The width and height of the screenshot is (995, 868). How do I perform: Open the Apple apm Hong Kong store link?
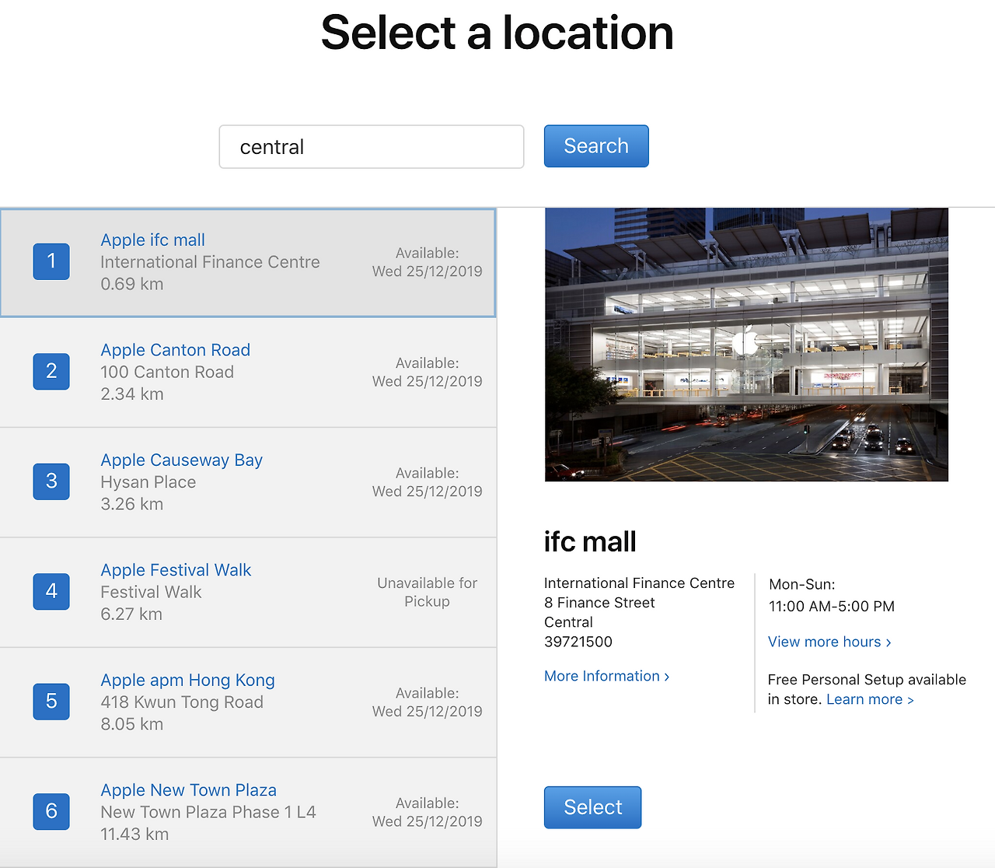coord(187,681)
